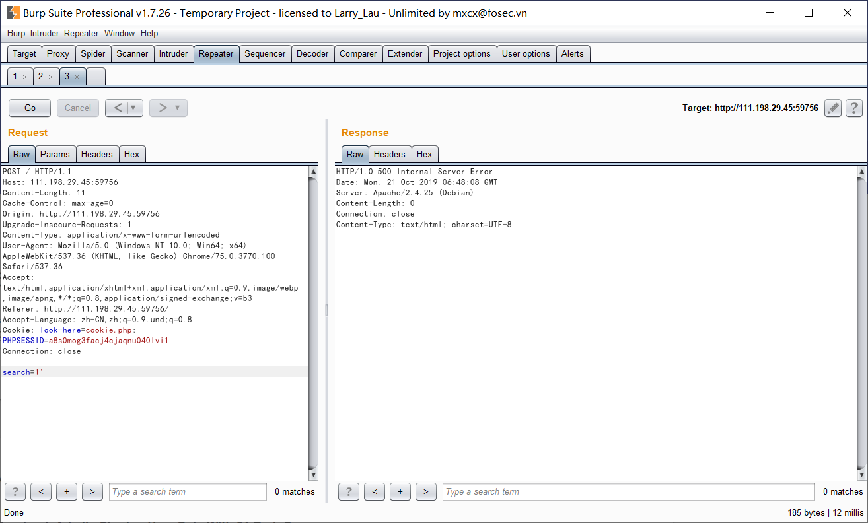
Task: Select the Repeater tool tab
Action: point(216,54)
